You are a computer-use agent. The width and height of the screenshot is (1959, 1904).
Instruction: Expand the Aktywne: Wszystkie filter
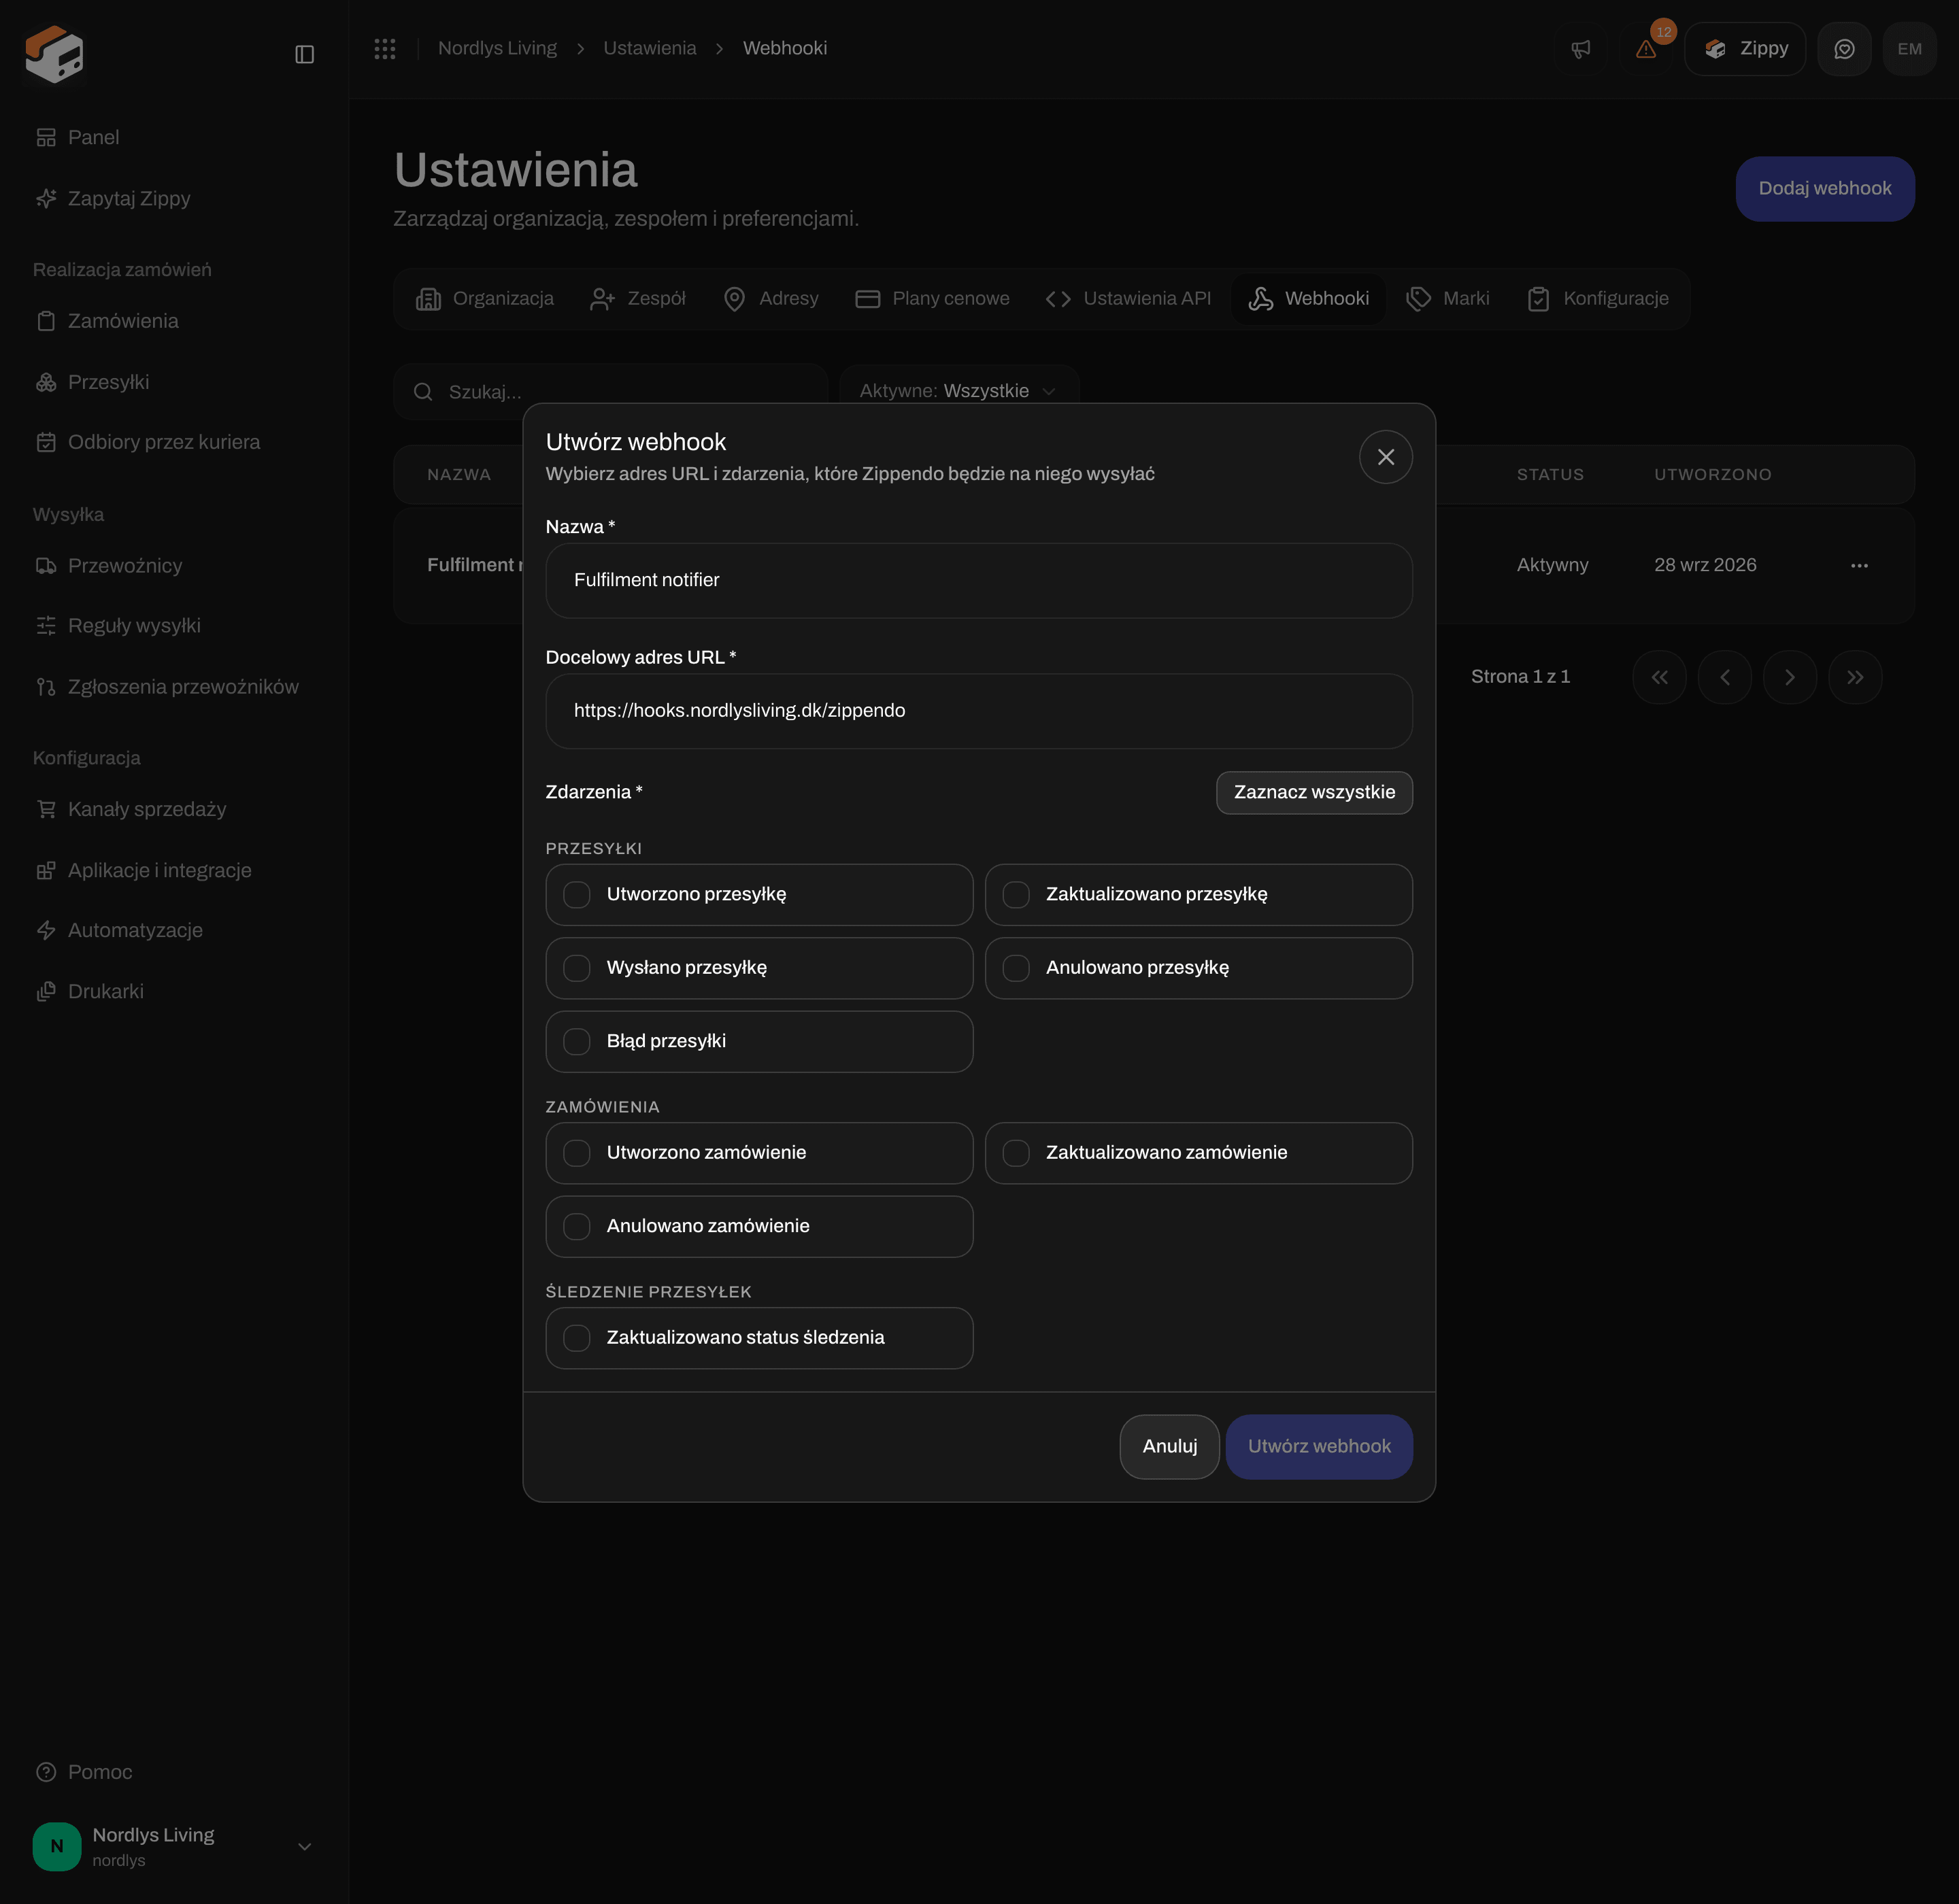pos(958,391)
